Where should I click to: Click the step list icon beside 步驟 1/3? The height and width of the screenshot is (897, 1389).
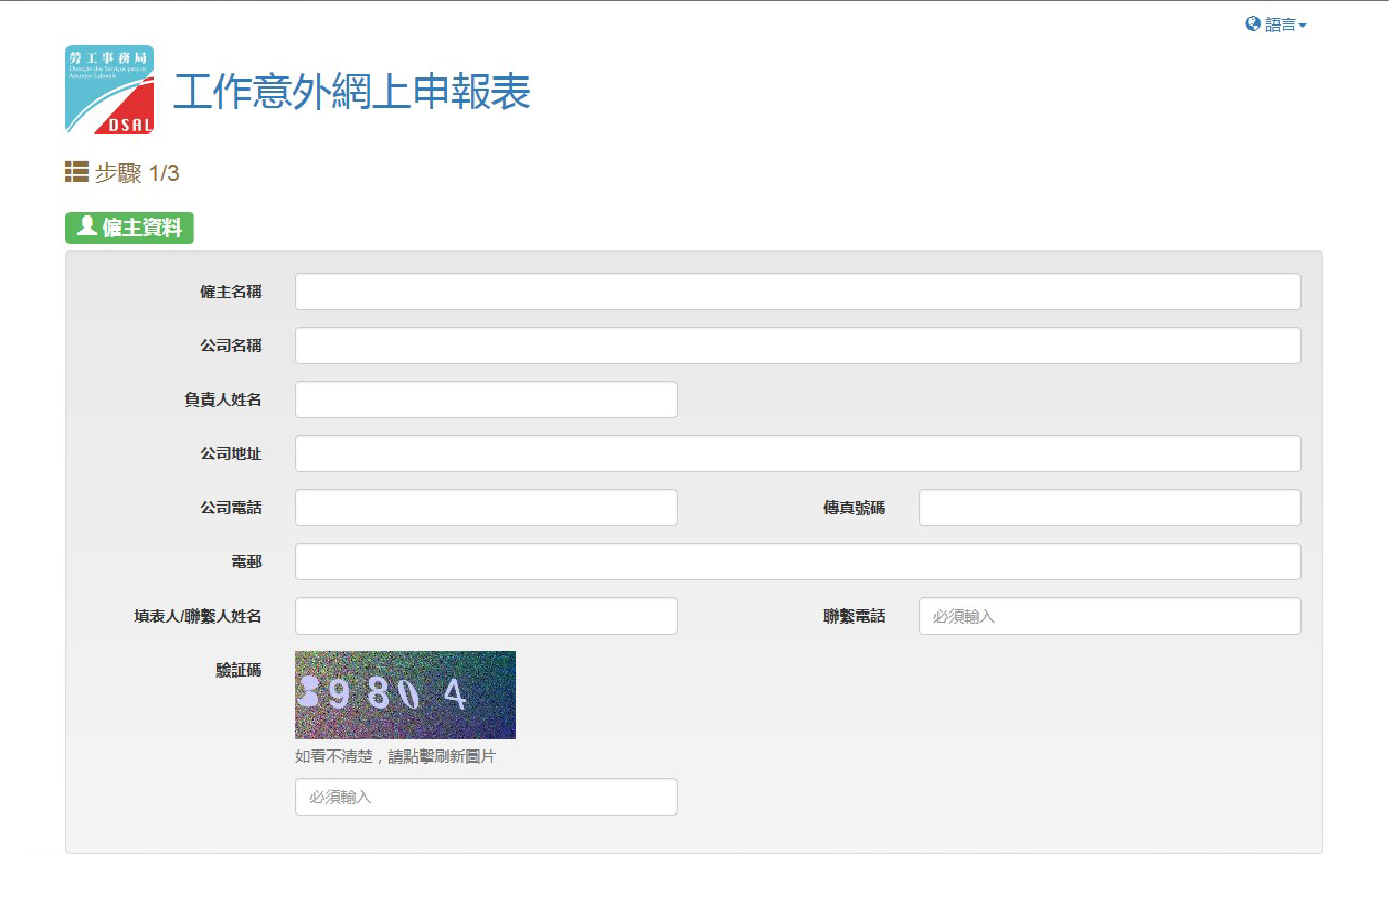point(77,172)
